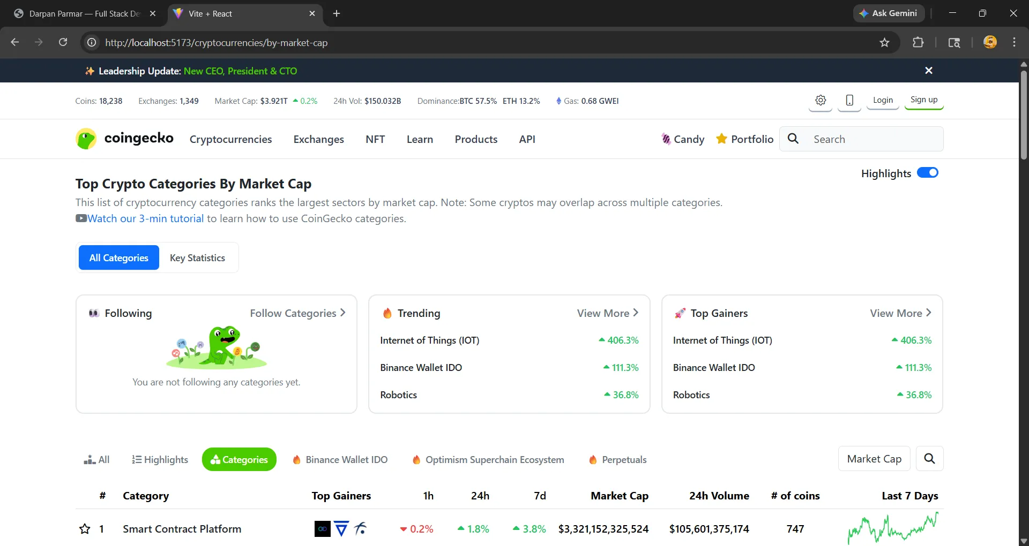1029x546 pixels.
Task: Filter by Optimism Superchain Ecosystem chip
Action: click(488, 459)
